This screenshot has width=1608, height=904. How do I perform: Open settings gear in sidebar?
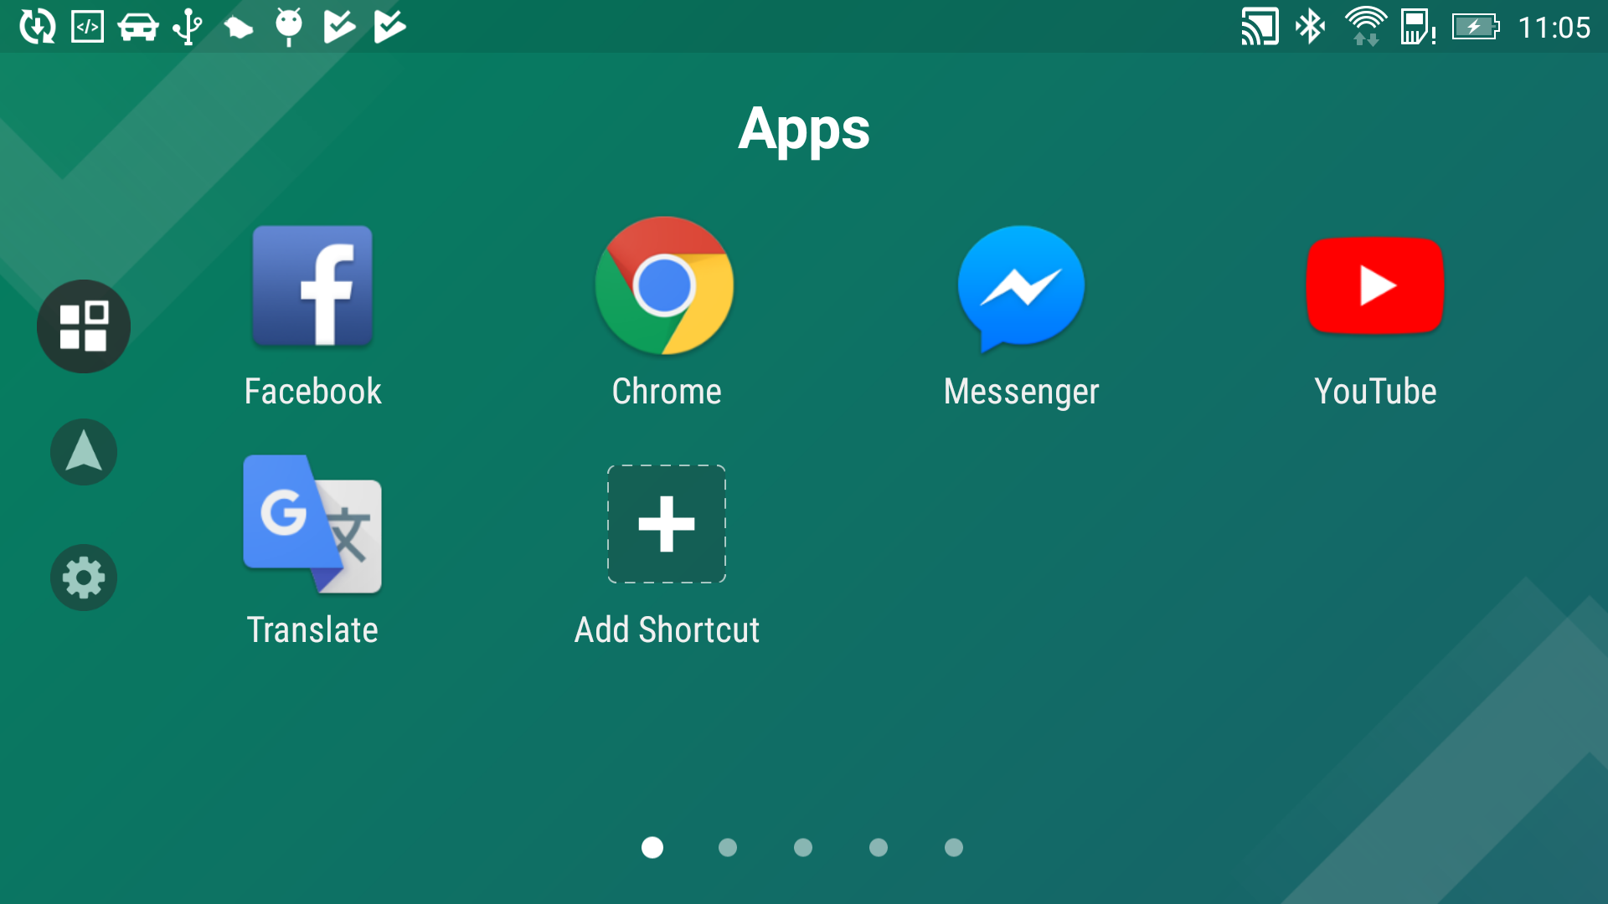pos(84,578)
